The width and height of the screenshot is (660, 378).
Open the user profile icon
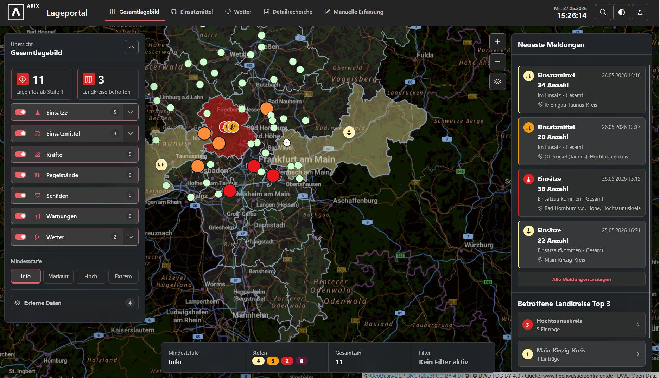pyautogui.click(x=640, y=12)
